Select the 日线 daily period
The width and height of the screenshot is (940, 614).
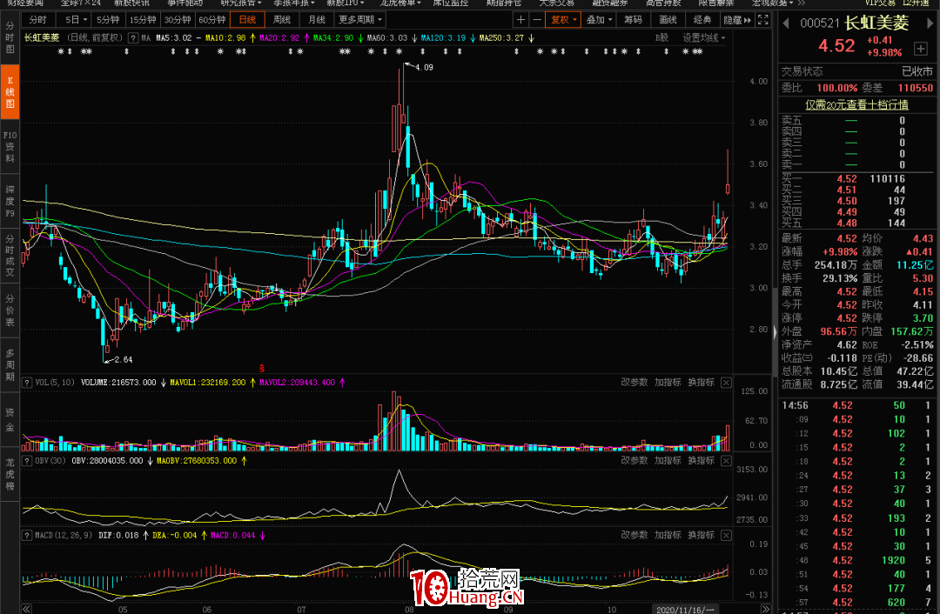coord(247,20)
